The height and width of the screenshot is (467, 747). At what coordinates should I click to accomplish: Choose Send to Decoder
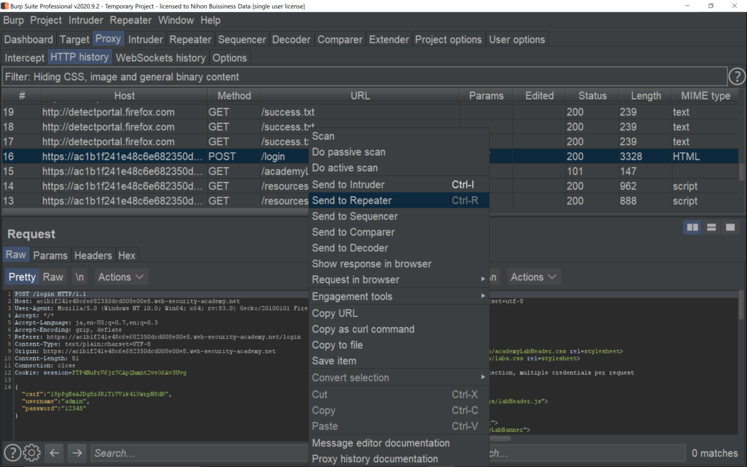click(x=399, y=248)
